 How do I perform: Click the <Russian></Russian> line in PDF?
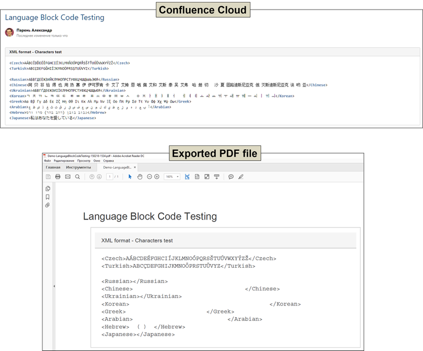coord(135,281)
